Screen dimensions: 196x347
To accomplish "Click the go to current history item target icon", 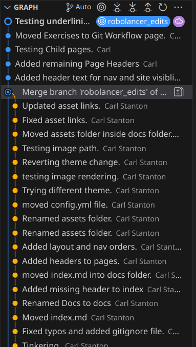I will pos(101,7).
